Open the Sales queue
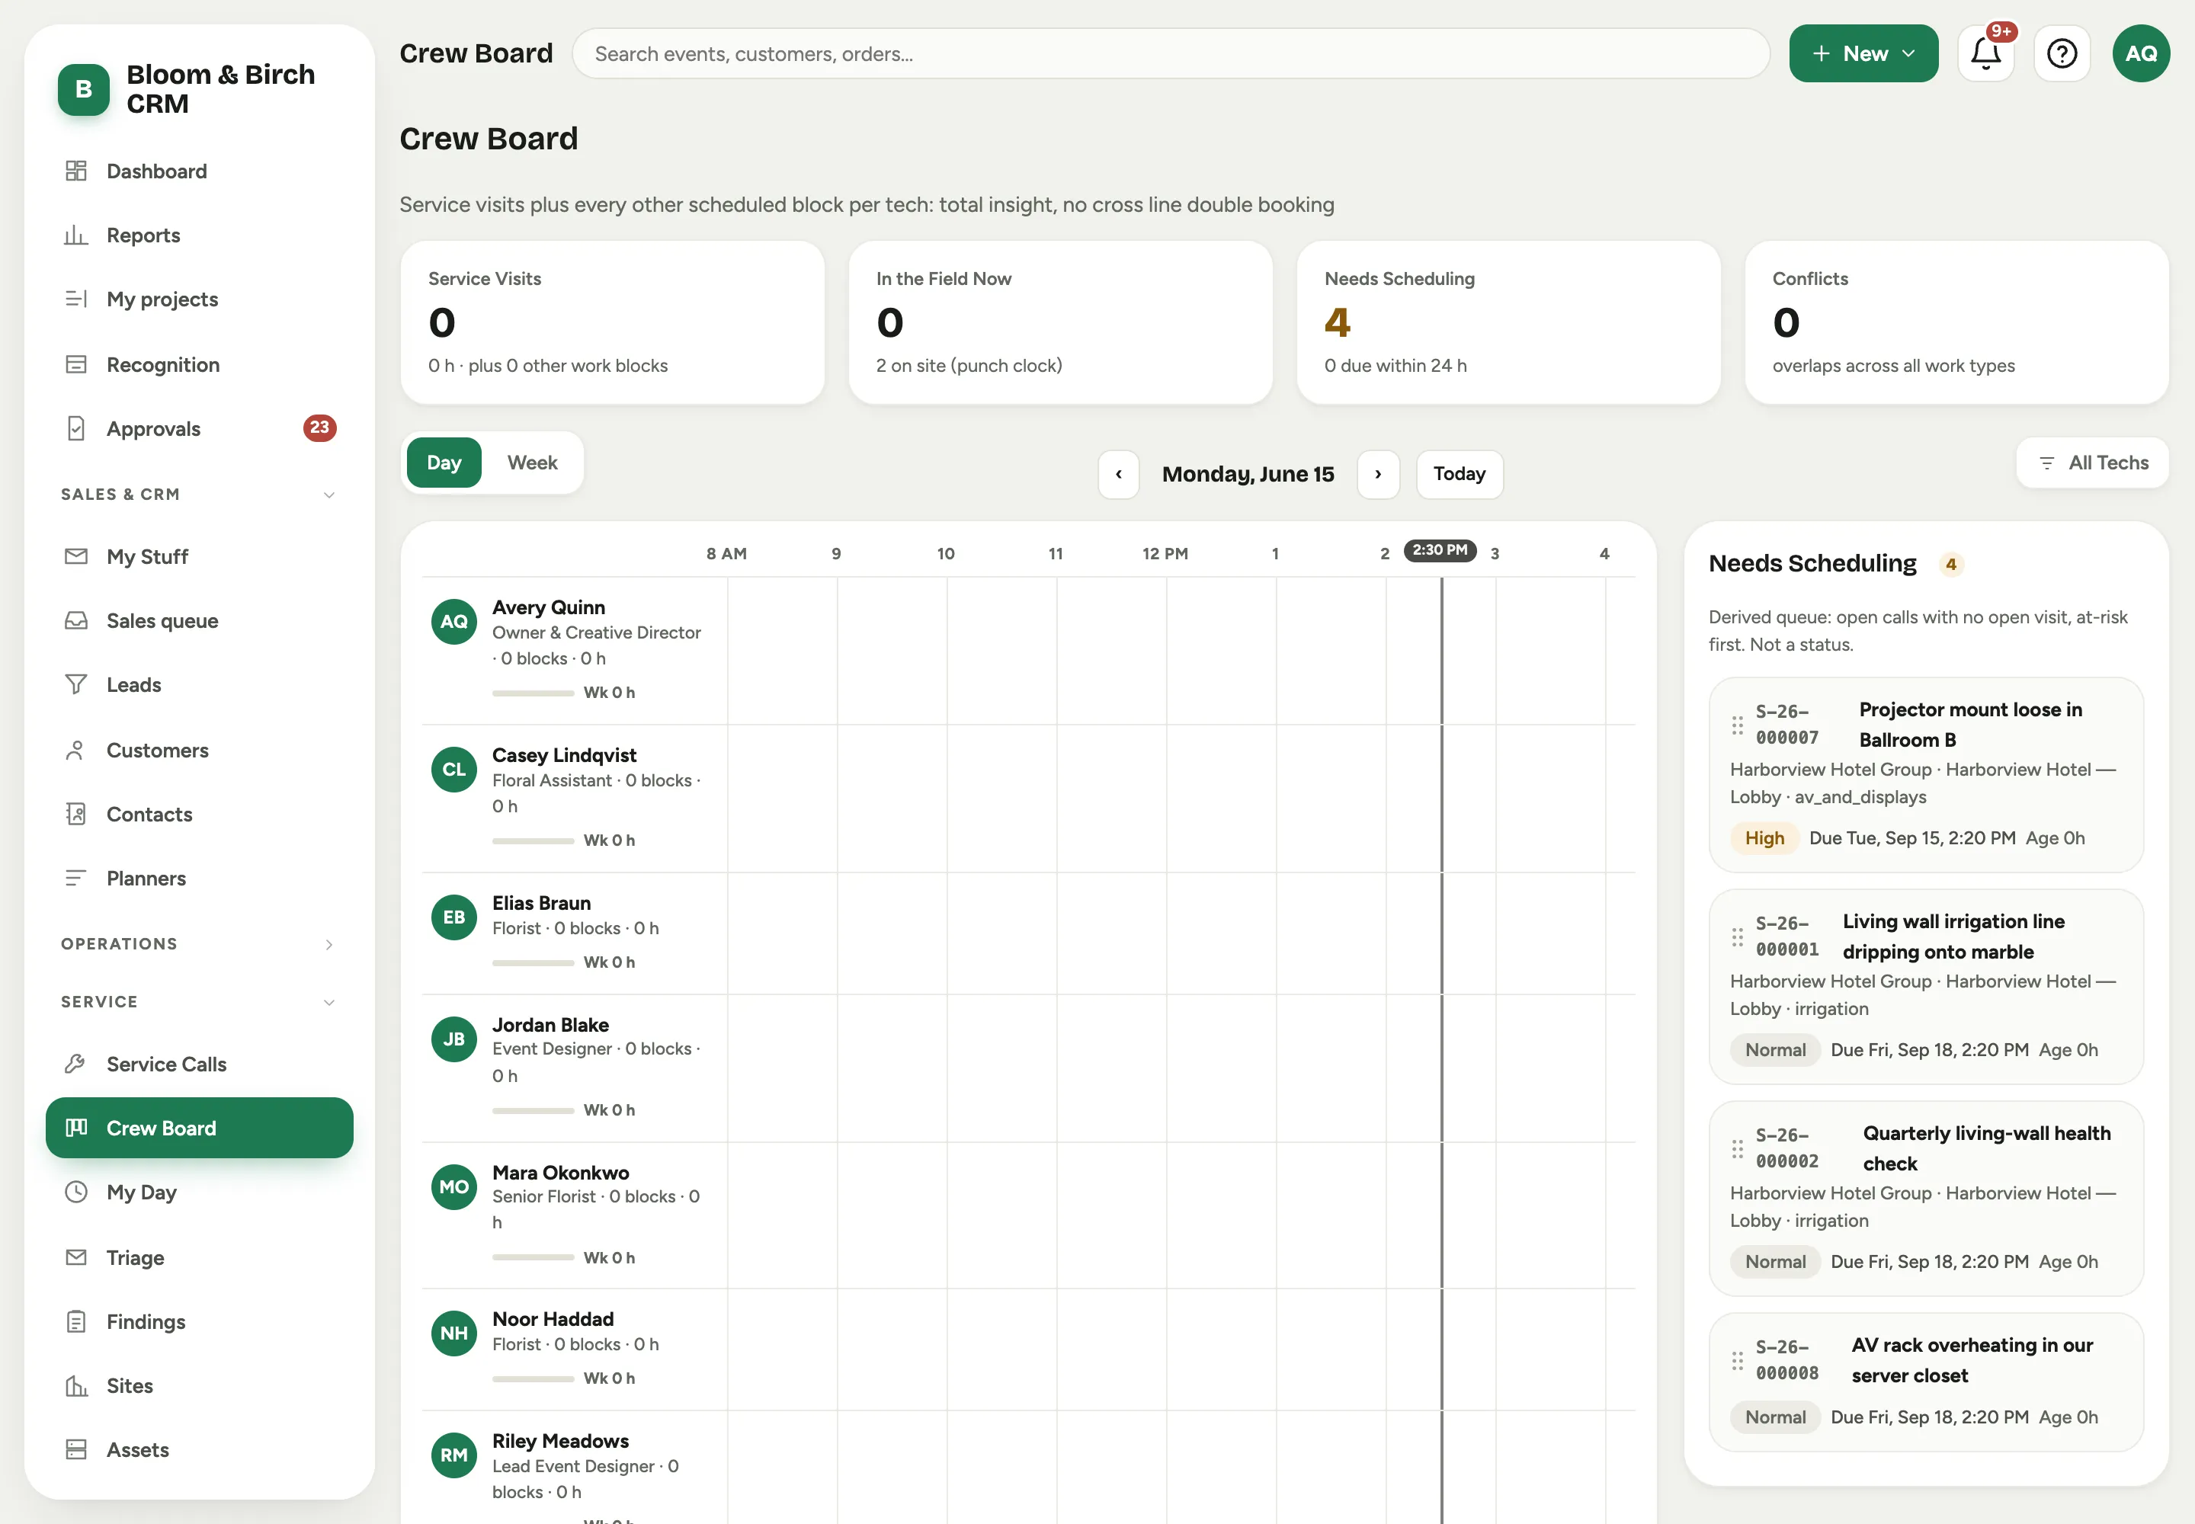The image size is (2195, 1524). click(200, 621)
